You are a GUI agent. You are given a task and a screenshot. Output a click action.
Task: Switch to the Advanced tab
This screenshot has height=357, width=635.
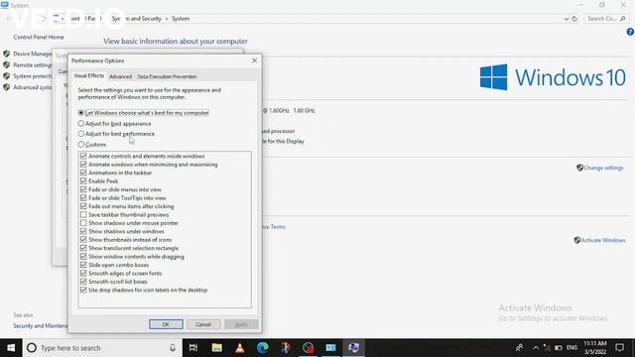point(120,76)
